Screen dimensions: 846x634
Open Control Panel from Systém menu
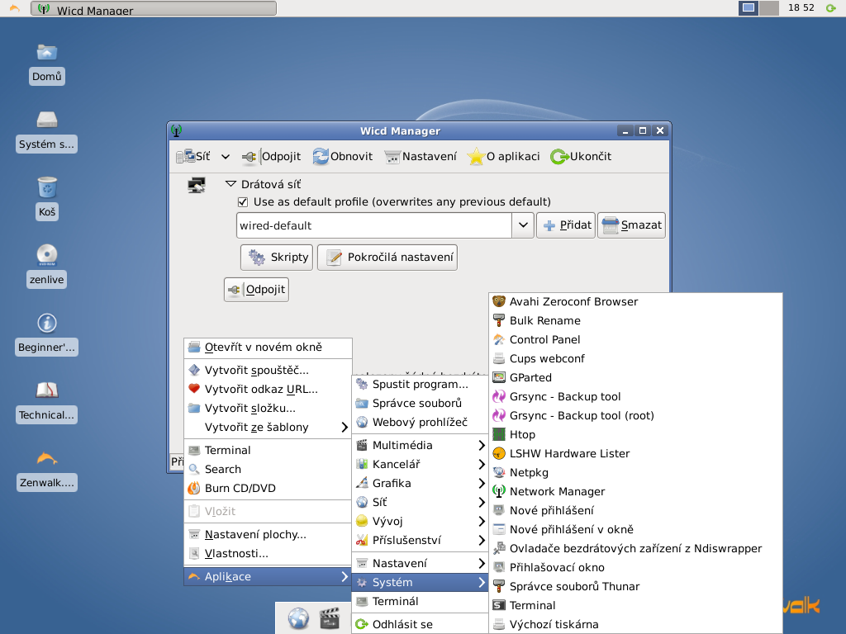635,339
